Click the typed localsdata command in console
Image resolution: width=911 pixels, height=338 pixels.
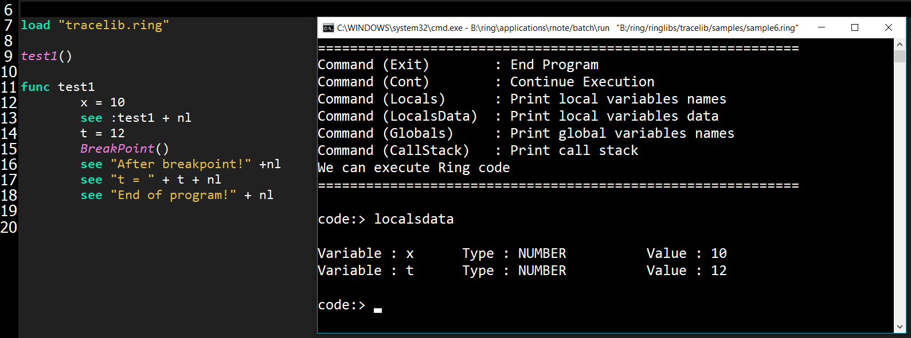(413, 219)
